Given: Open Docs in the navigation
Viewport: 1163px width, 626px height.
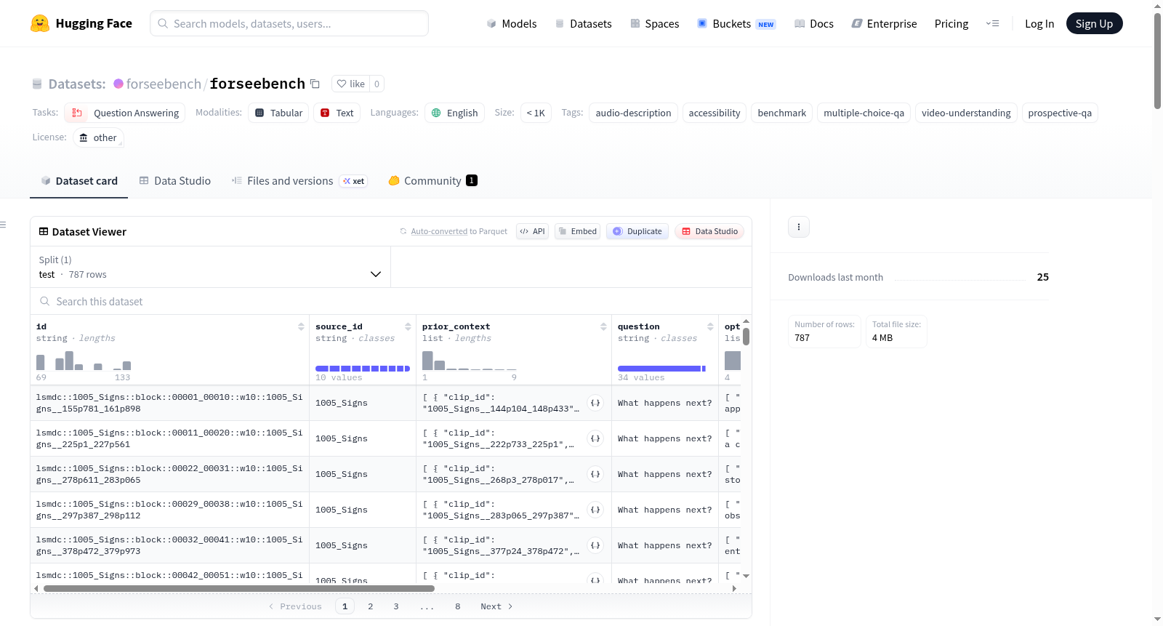Looking at the screenshot, I should pyautogui.click(x=814, y=23).
